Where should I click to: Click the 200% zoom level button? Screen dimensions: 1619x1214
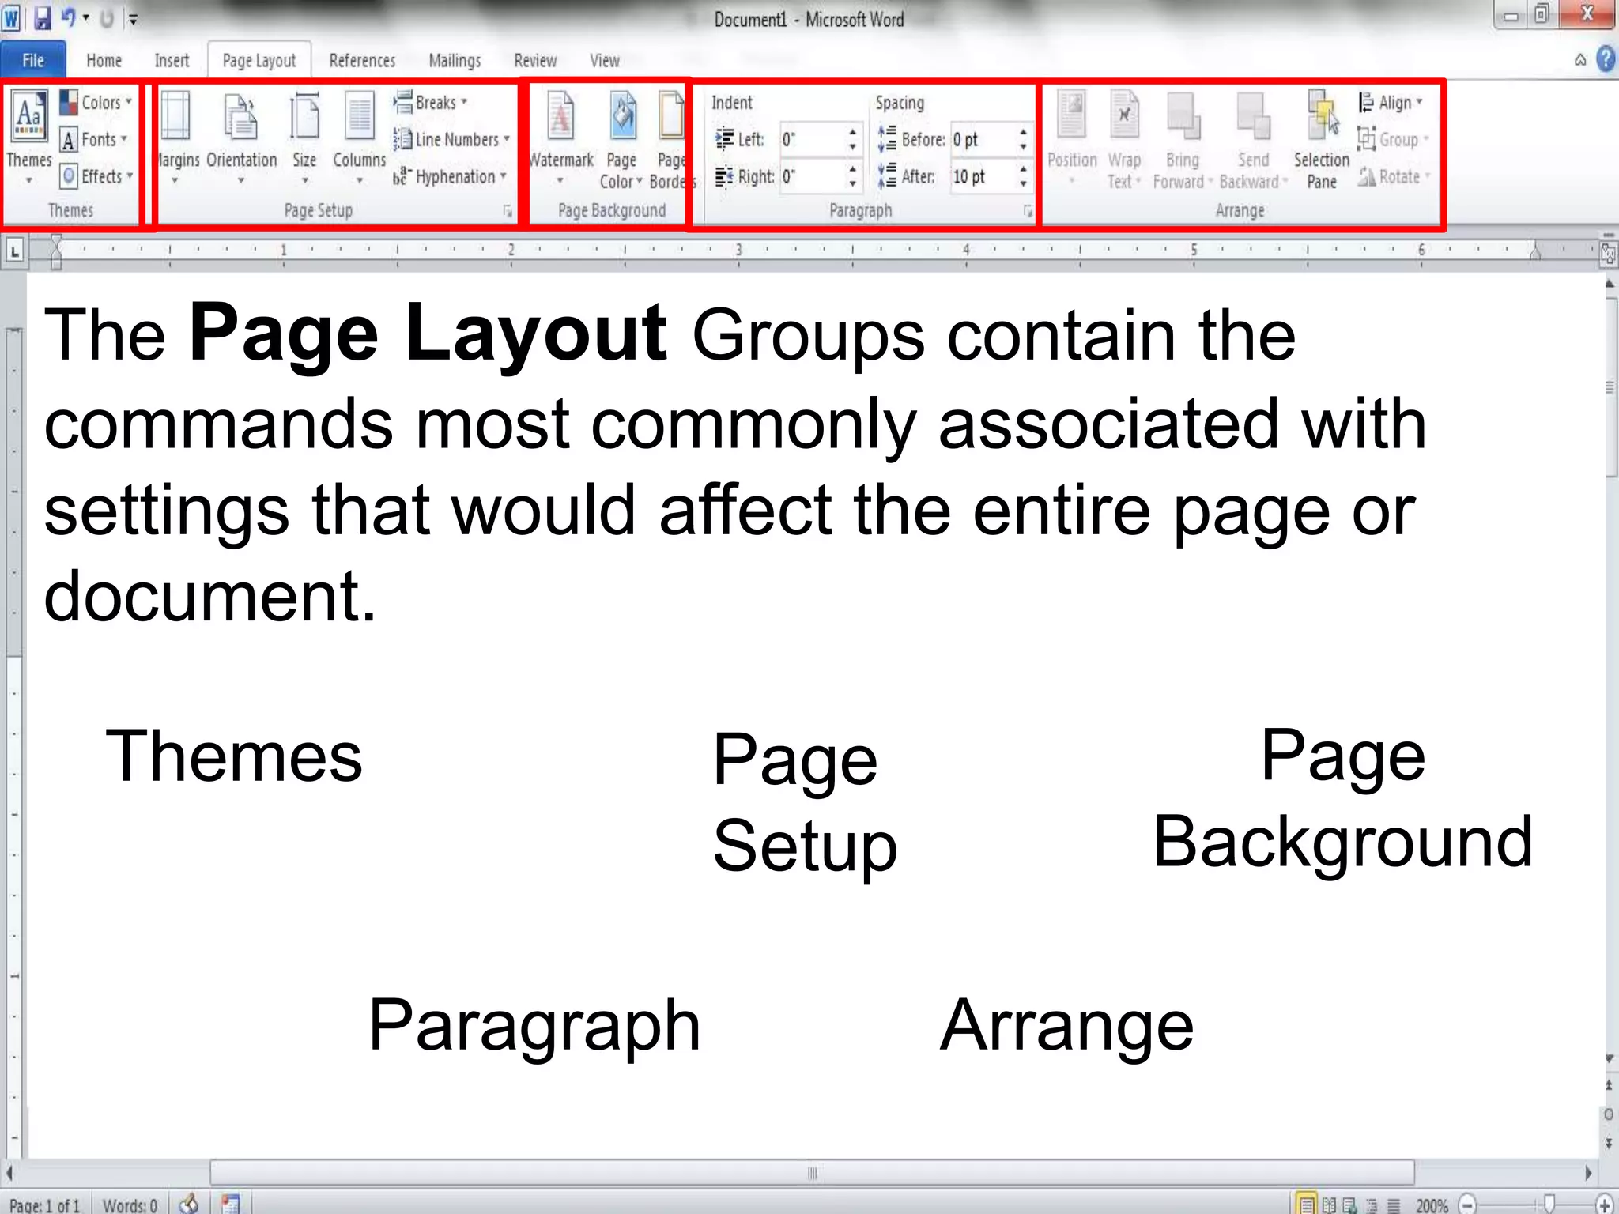[1432, 1205]
